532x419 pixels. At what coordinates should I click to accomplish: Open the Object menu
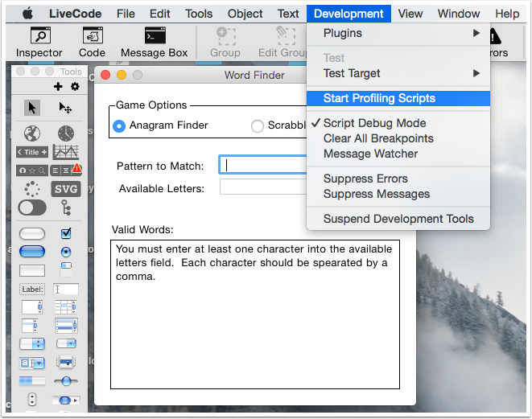point(245,14)
